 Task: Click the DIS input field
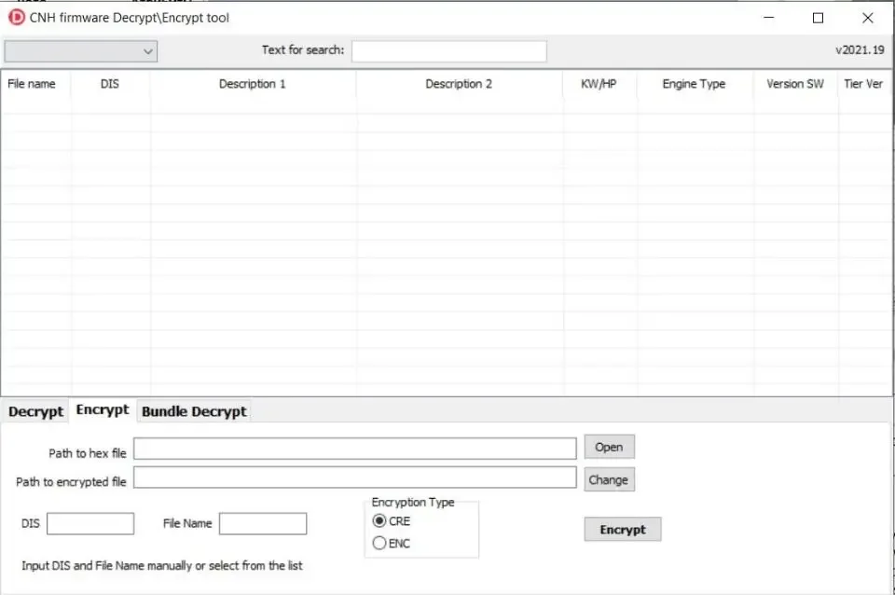click(x=90, y=523)
